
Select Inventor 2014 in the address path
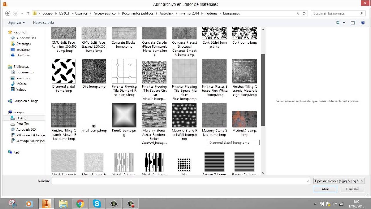coord(189,13)
